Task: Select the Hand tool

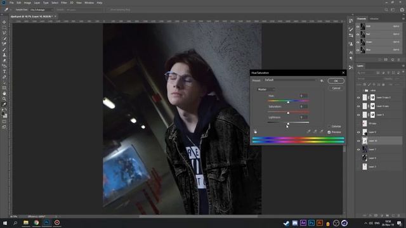Action: point(4,93)
